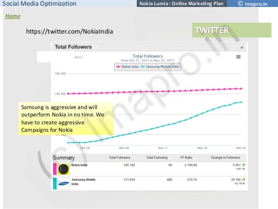The width and height of the screenshot is (278, 209).
Task: Click Samsung follower count 131 839
Action: [x=129, y=180]
